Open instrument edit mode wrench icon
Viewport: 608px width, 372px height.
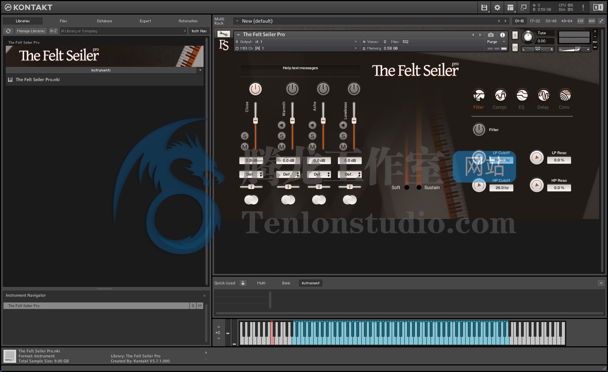coord(223,34)
